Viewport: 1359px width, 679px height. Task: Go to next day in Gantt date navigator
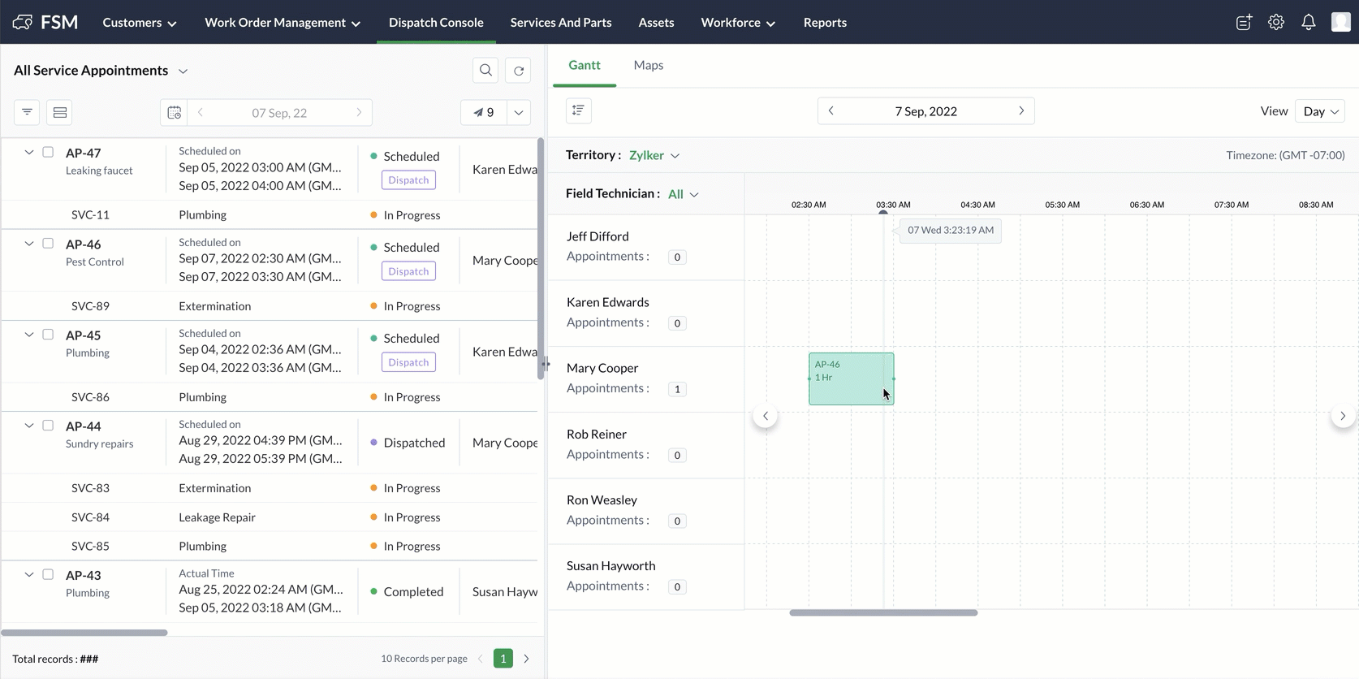pyautogui.click(x=1021, y=110)
